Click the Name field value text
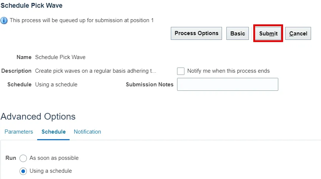Viewport: 321px width, 179px height. [60, 57]
